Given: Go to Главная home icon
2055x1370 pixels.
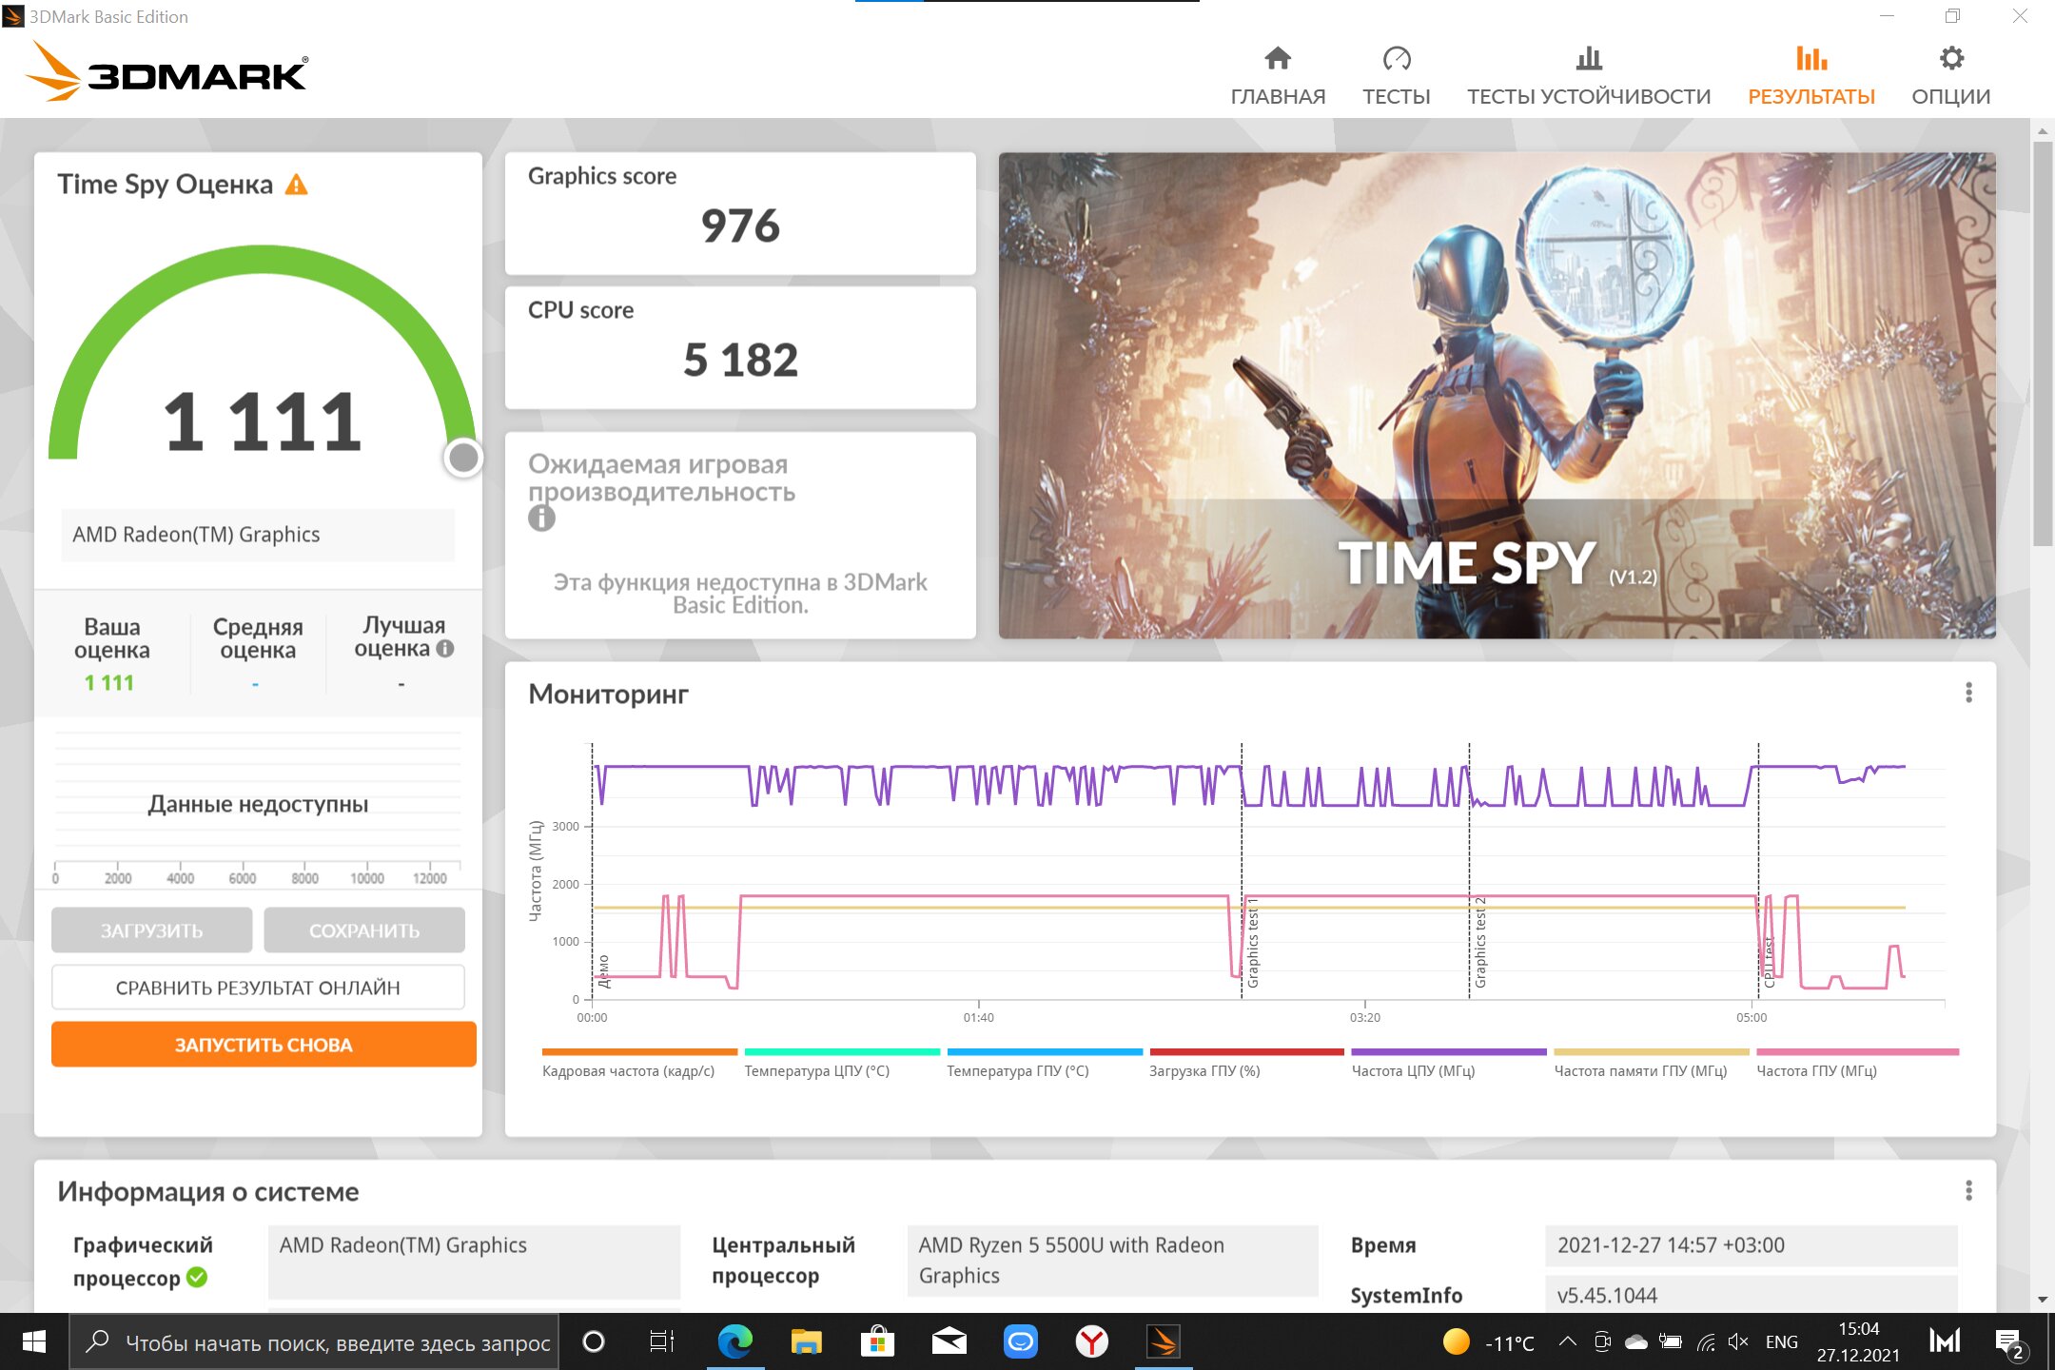Looking at the screenshot, I should 1277,59.
